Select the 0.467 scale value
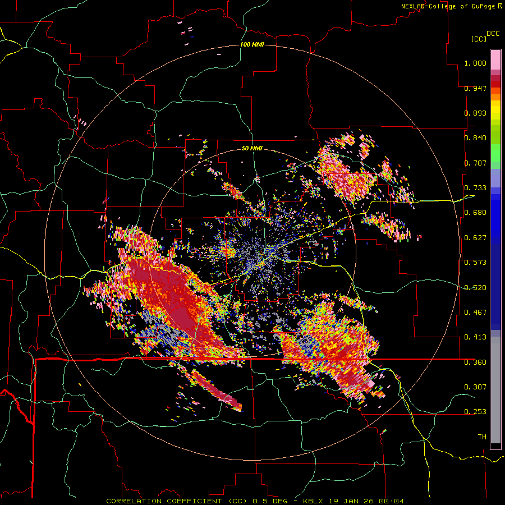Viewport: 505px width, 505px height. pyautogui.click(x=475, y=313)
